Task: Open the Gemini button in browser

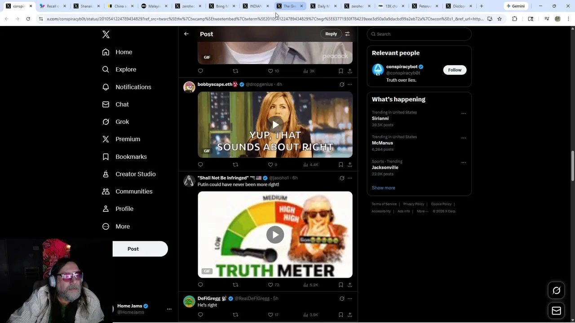Action: [x=515, y=6]
